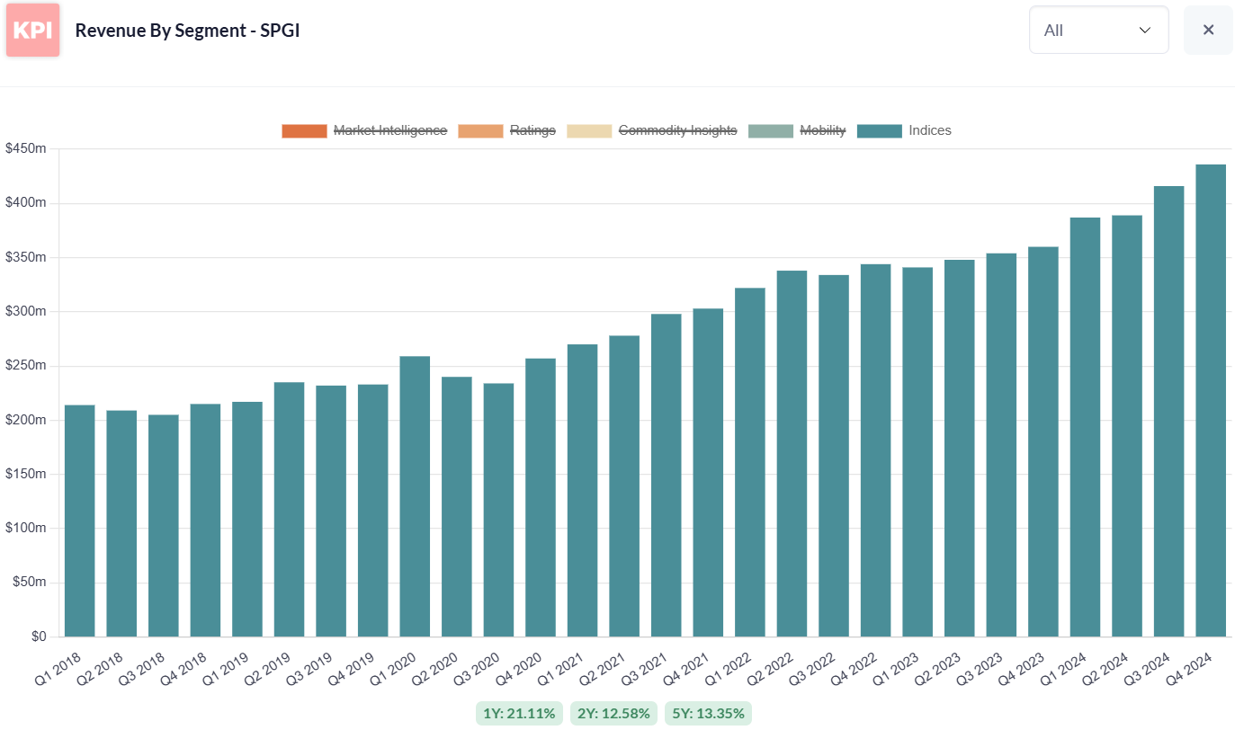This screenshot has width=1235, height=730.
Task: Open the All period dropdown
Action: coord(1098,30)
